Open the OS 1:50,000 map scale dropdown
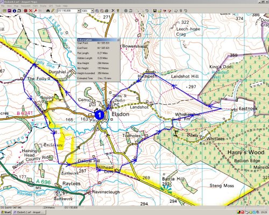 79,11
